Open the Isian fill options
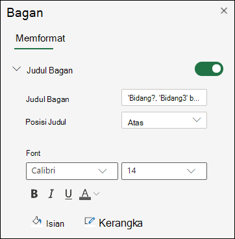Screen dimensions: 235x239 click(47, 223)
